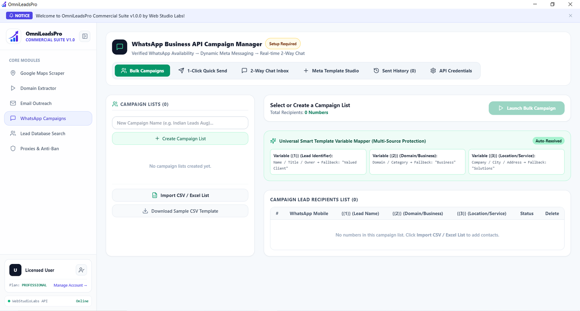Switch to Meta Template Studio tab

point(331,71)
